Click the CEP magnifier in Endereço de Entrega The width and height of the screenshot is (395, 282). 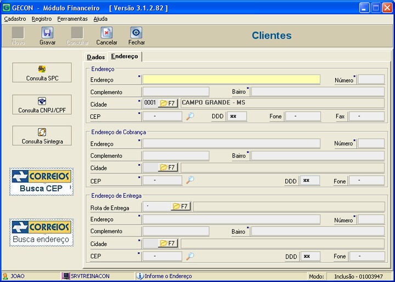(x=190, y=256)
